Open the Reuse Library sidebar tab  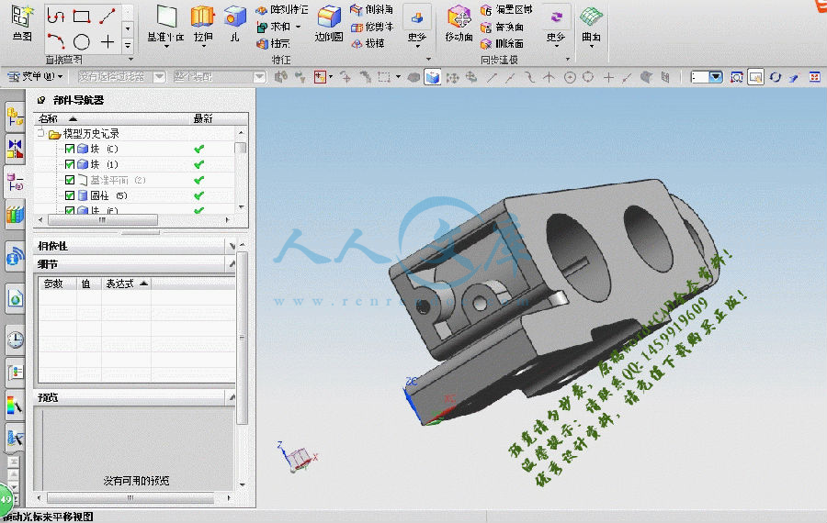coord(15,215)
